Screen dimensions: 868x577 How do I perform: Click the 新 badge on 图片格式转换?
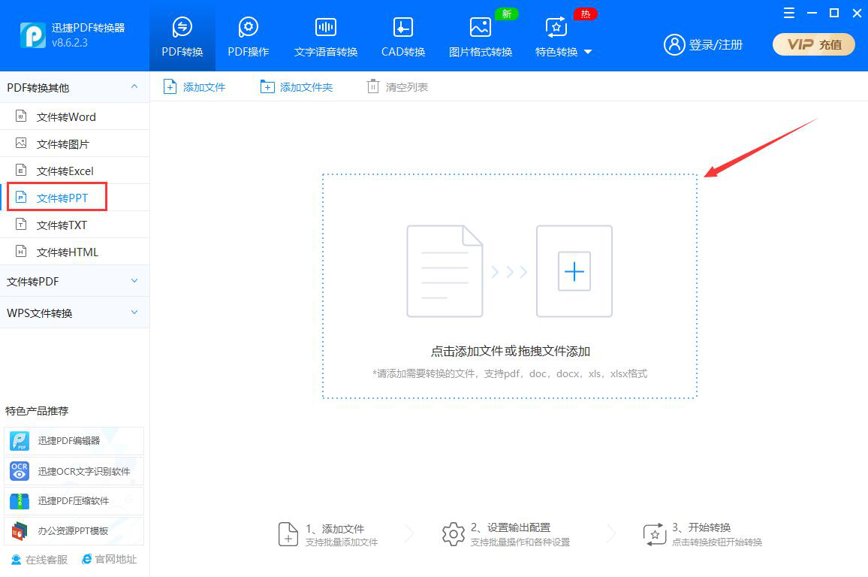pos(507,14)
